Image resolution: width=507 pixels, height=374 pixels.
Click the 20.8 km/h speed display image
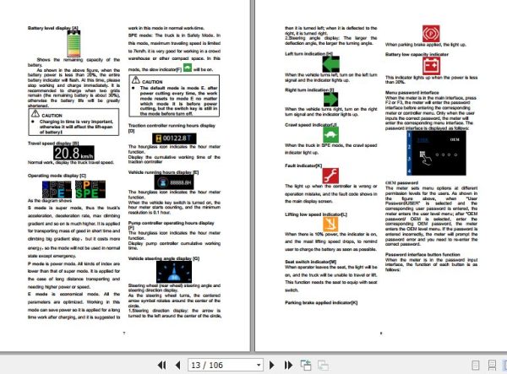tap(74, 153)
